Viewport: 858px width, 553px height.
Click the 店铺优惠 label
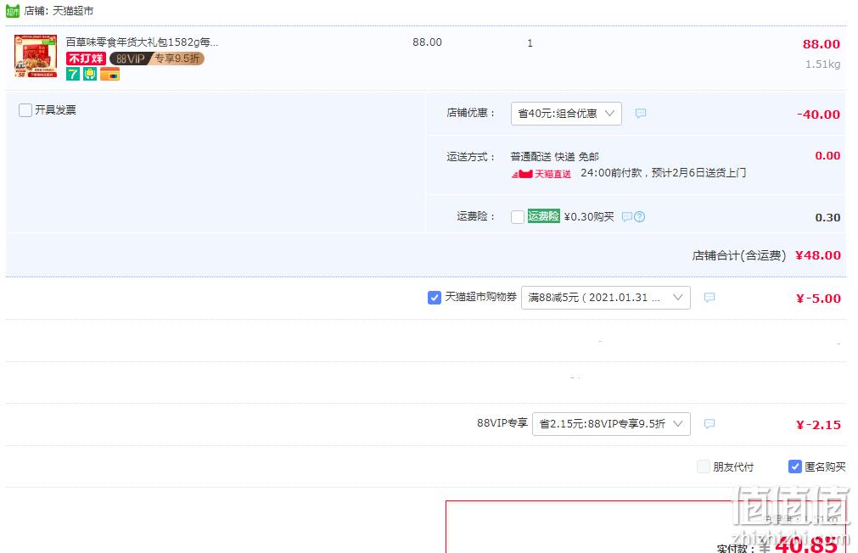[471, 113]
